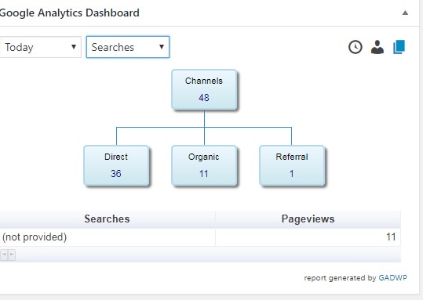Click the 48 value in Channels box
The height and width of the screenshot is (300, 423).
(x=204, y=97)
